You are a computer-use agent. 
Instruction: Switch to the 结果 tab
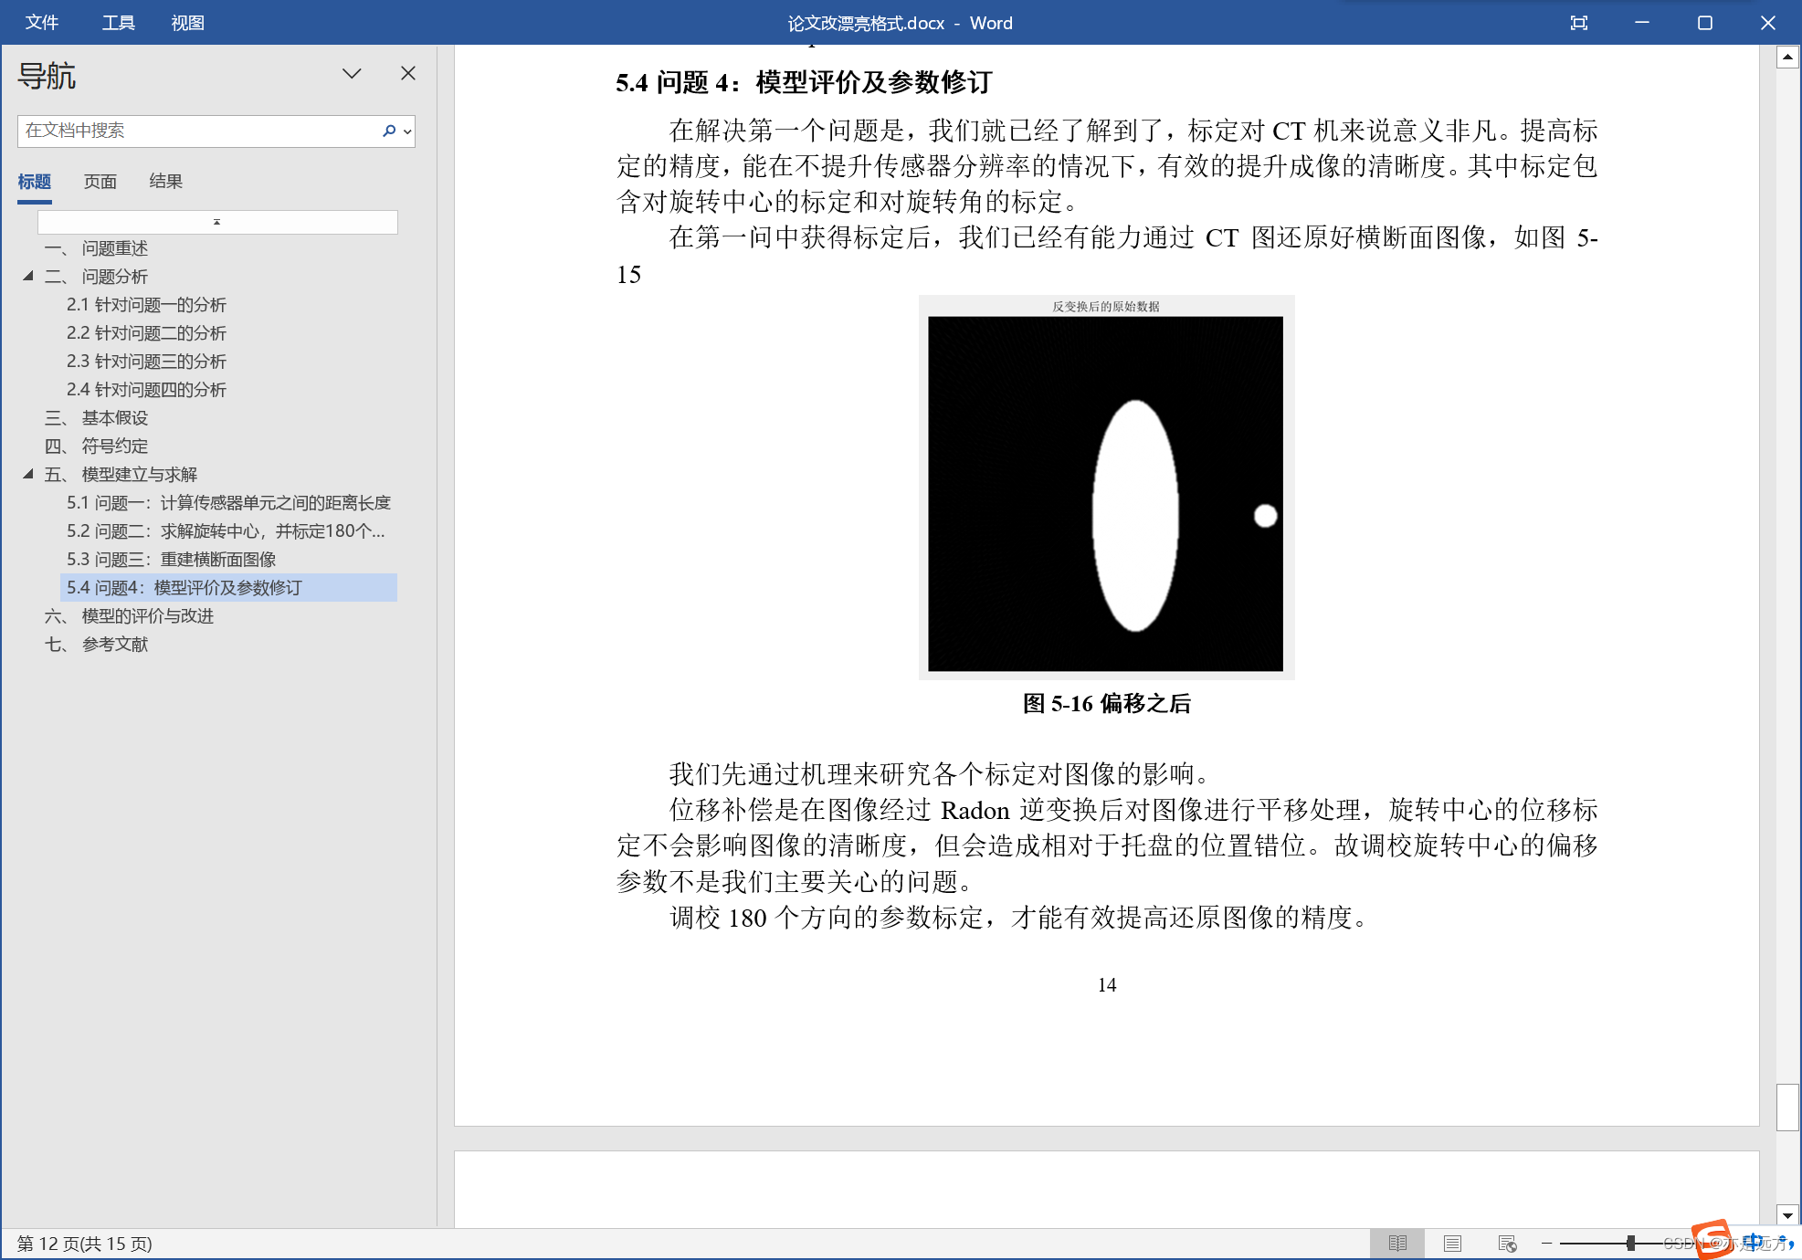[165, 181]
